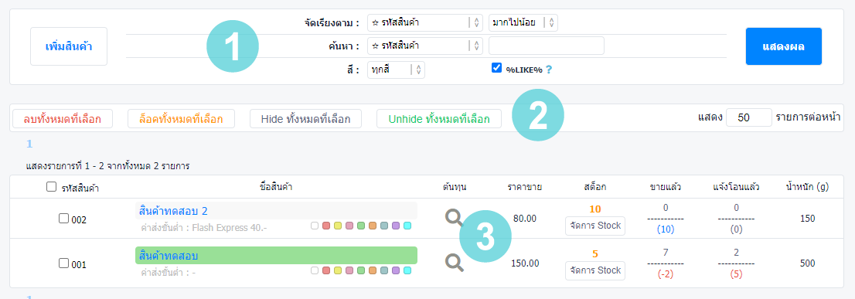Click Unhide ทั้งหมดที่เลือก button
Screen dimensions: 855x299
tap(439, 119)
